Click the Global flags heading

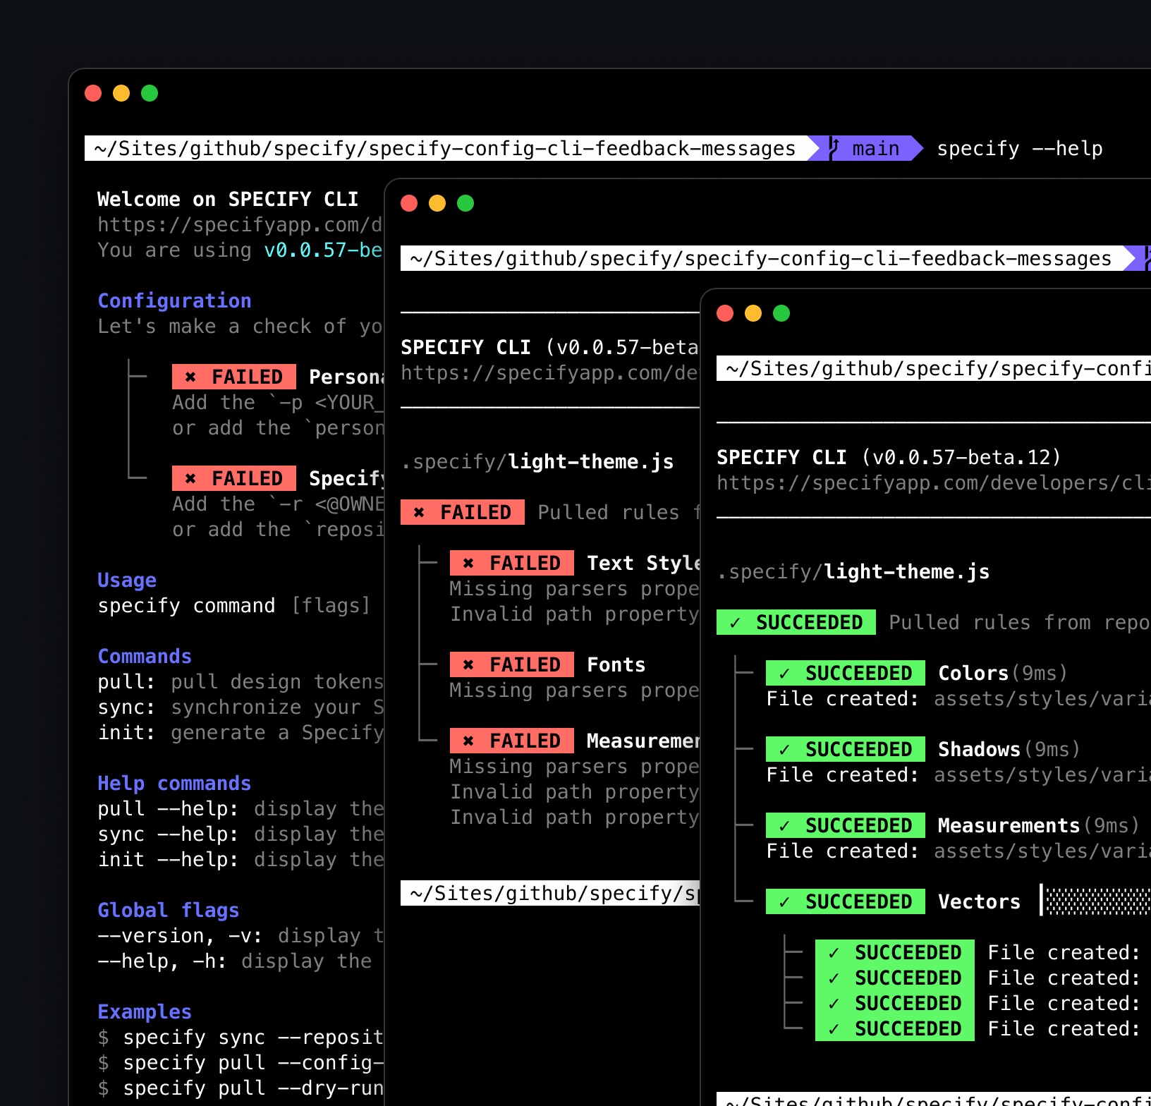point(169,911)
